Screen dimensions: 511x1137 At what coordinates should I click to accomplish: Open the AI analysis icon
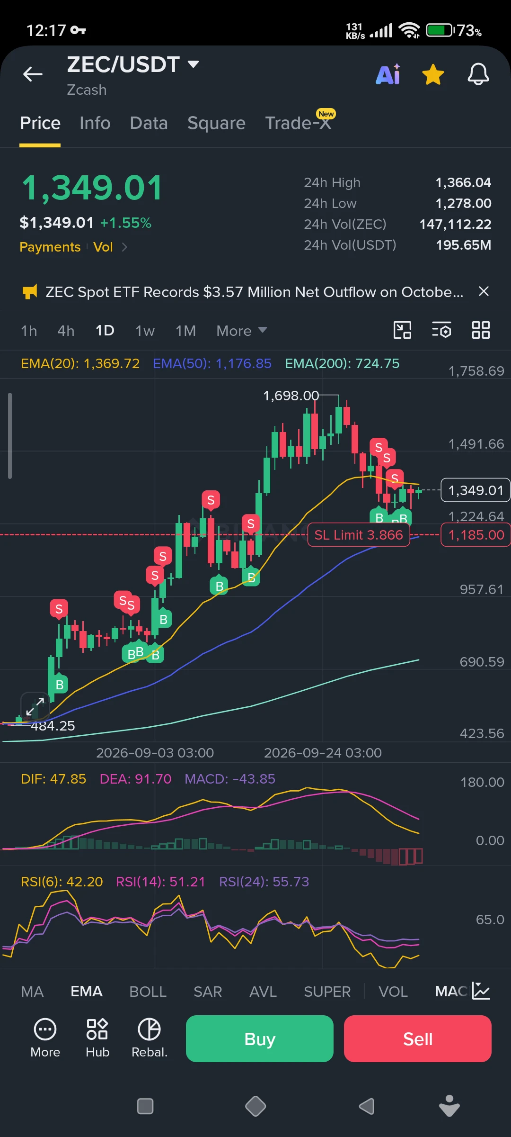(x=388, y=74)
